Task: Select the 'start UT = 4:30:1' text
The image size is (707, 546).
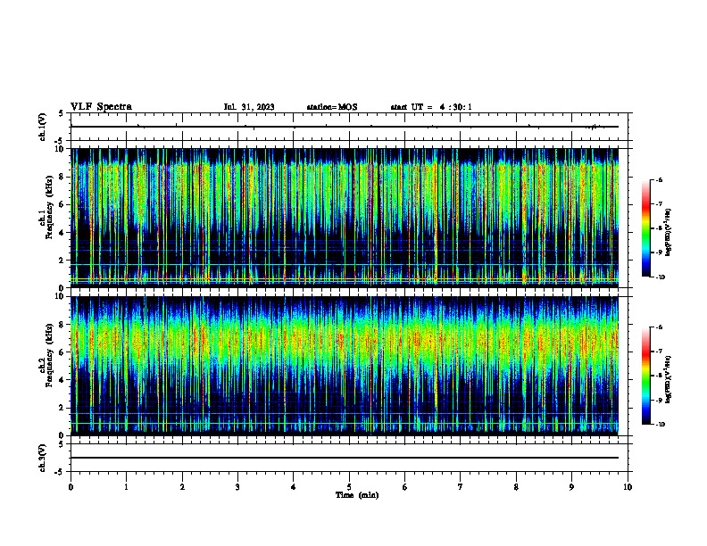Action: [x=431, y=107]
